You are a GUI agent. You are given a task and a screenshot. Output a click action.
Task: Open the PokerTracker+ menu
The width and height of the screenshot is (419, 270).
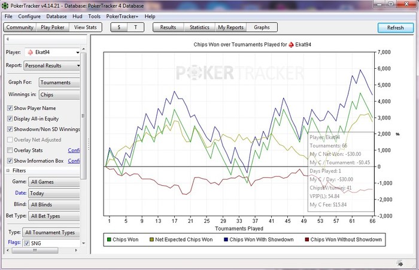point(122,17)
